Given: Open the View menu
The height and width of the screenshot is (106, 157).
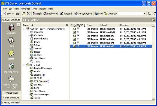Looking at the screenshot, I should 17,9.
